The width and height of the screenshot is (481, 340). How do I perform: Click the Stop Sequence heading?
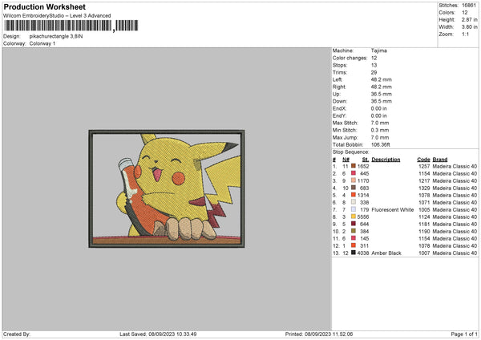tap(350, 152)
